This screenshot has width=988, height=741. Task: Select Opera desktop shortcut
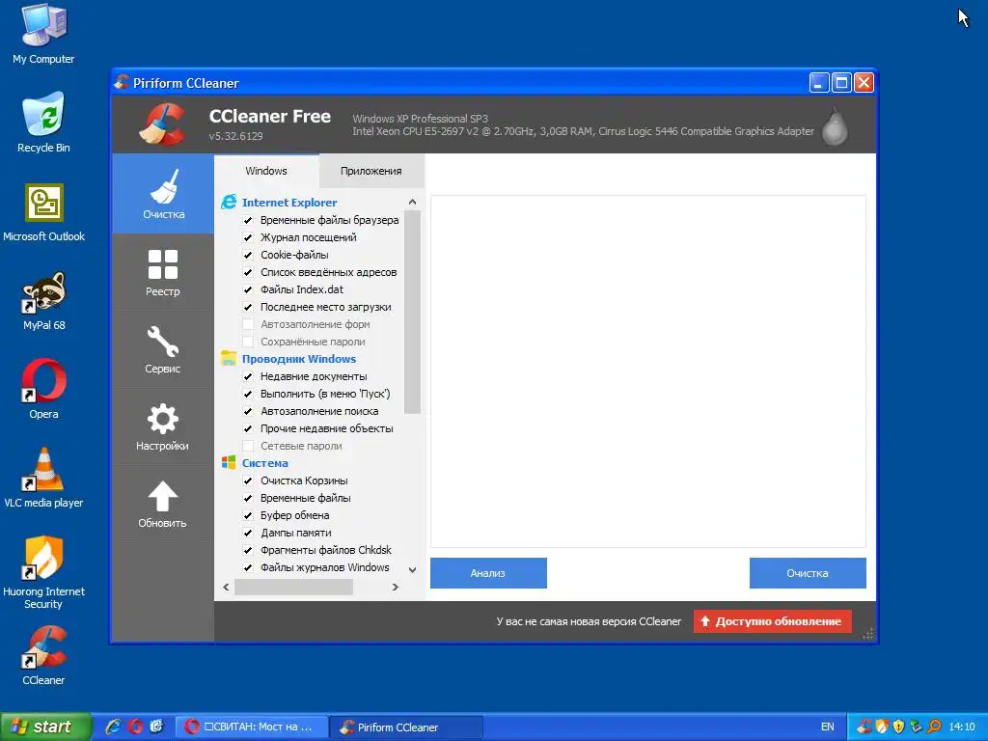[x=43, y=390]
